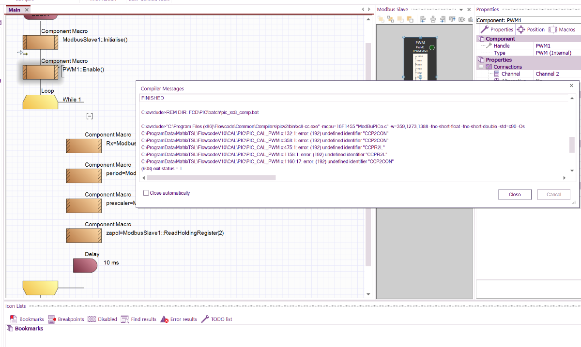Click the FINISHED status line
Image resolution: width=581 pixels, height=347 pixels.
(x=153, y=98)
